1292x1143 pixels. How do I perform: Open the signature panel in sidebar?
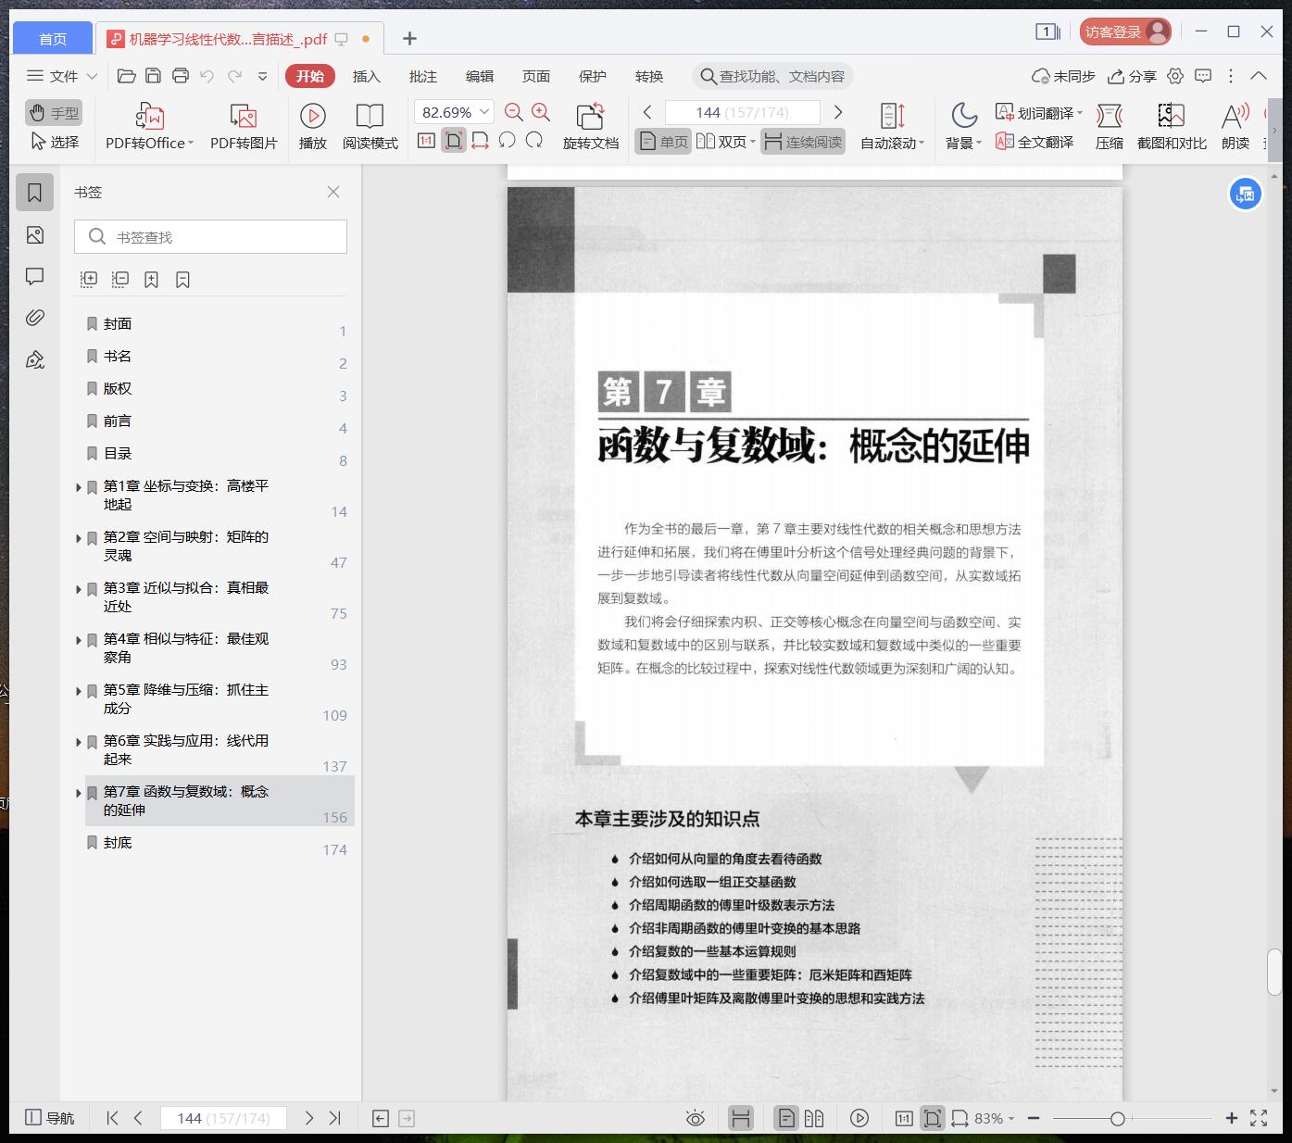pyautogui.click(x=35, y=359)
